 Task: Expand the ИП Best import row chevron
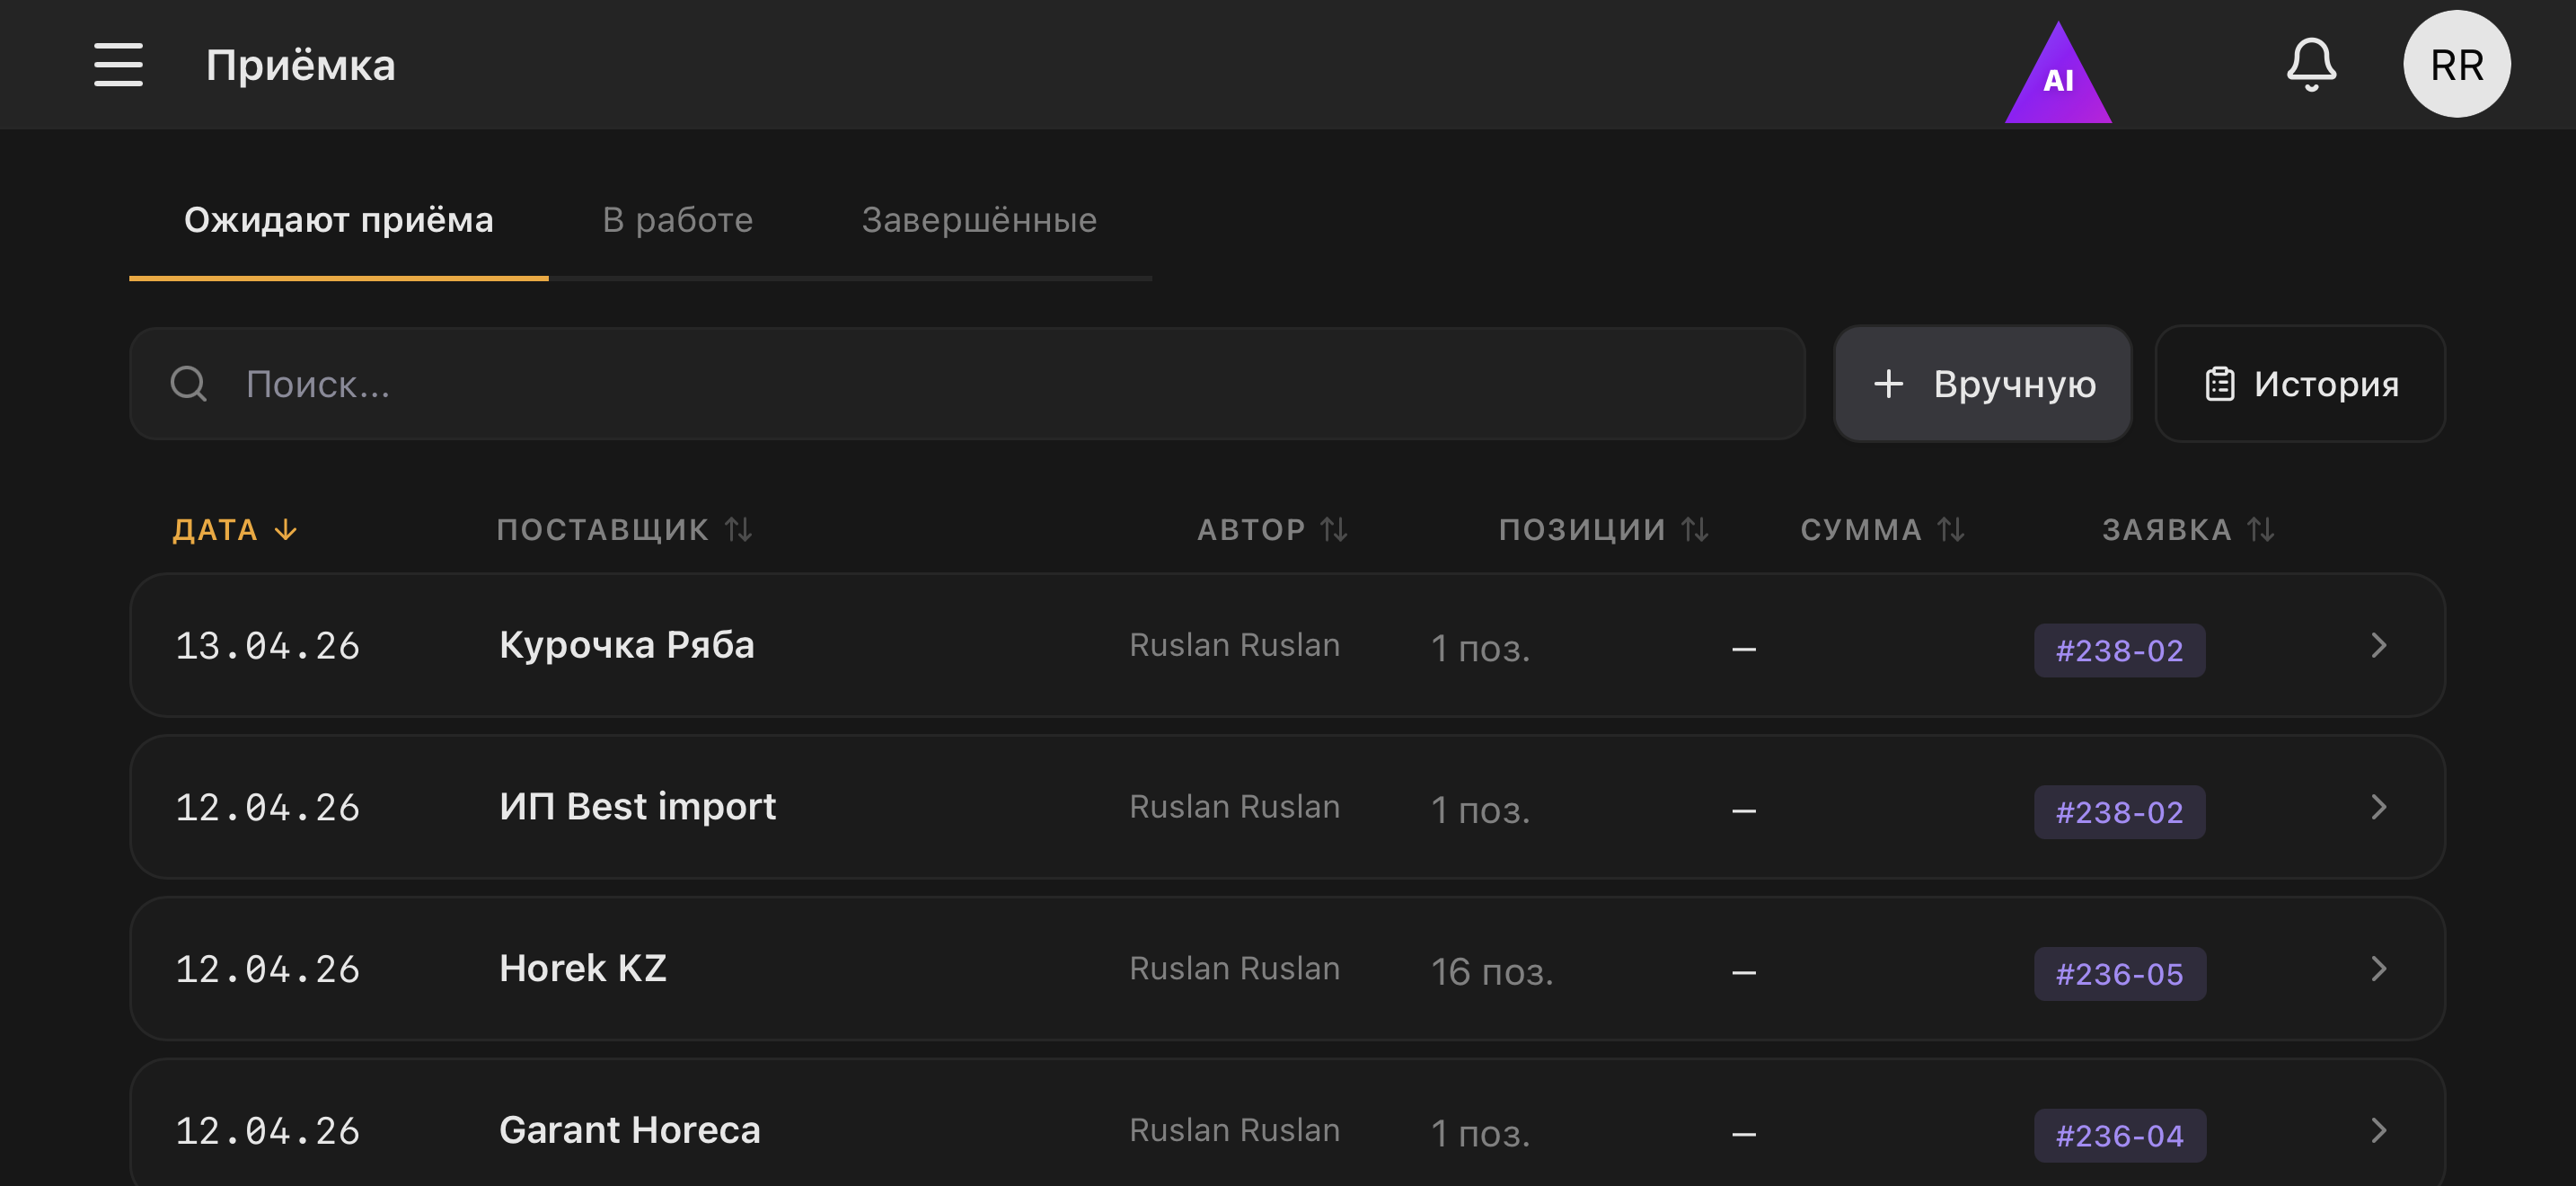[2378, 807]
